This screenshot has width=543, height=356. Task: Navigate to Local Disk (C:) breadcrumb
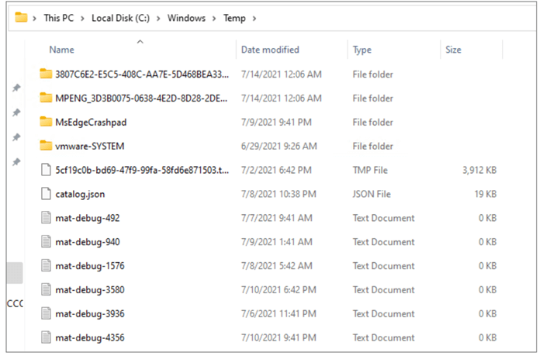120,18
